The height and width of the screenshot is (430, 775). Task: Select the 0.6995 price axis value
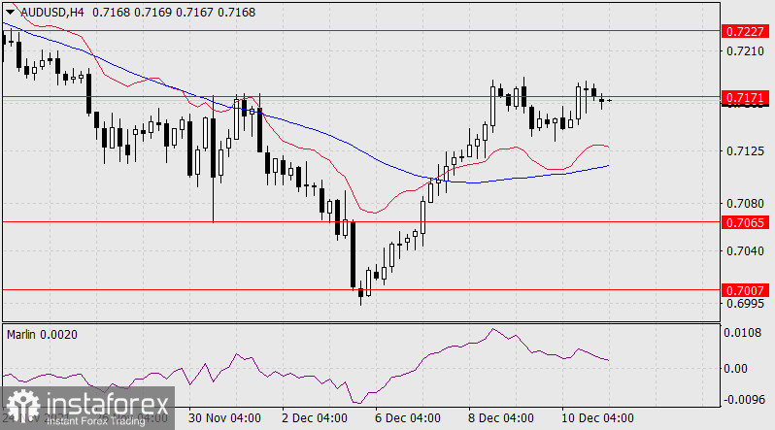pyautogui.click(x=745, y=304)
